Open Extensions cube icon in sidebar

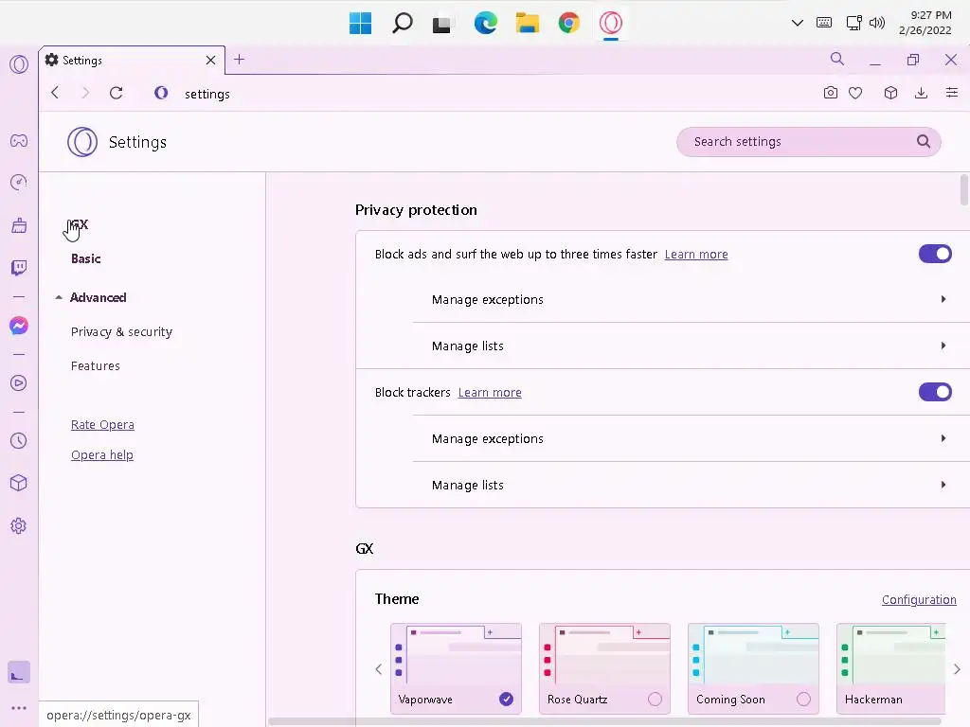tap(19, 483)
